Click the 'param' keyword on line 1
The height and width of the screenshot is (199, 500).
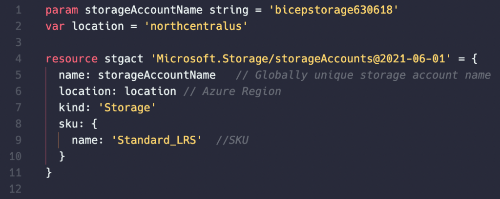click(62, 10)
